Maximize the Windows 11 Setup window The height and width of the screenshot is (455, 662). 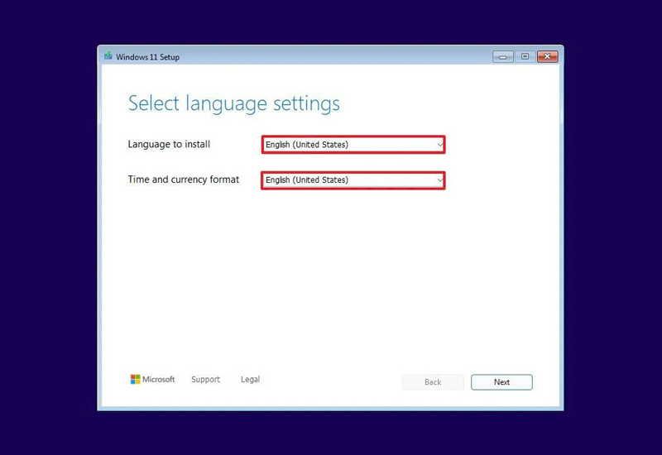[x=525, y=56]
